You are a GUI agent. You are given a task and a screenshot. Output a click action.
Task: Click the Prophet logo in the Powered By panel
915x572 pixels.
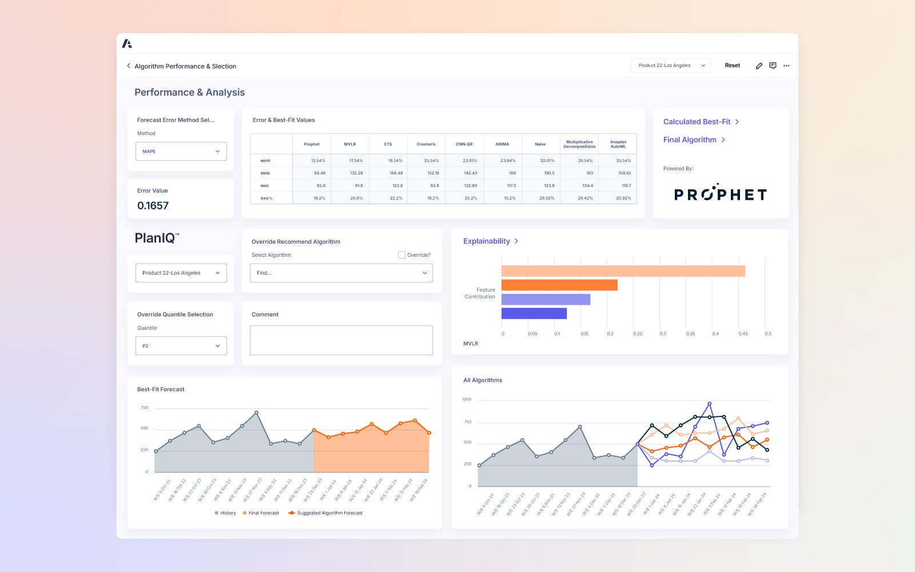pos(721,194)
